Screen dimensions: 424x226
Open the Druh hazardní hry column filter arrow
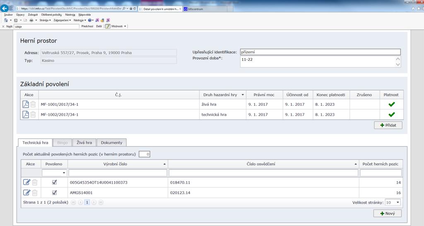click(x=243, y=95)
